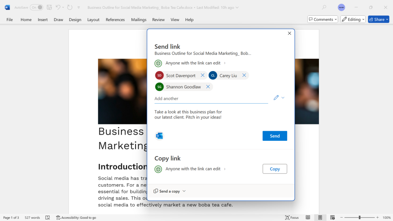
Task: Open the undo history dropdown arrow
Action: click(x=63, y=8)
